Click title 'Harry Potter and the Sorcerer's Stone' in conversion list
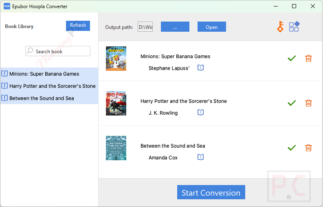This screenshot has height=207, width=323. pos(184,101)
